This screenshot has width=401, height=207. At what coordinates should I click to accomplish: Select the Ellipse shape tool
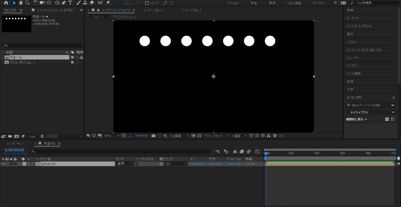tap(57, 3)
